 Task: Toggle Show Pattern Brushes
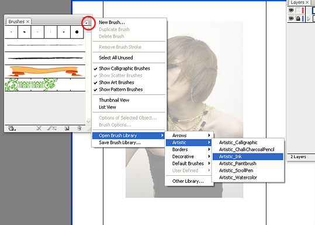(129, 90)
